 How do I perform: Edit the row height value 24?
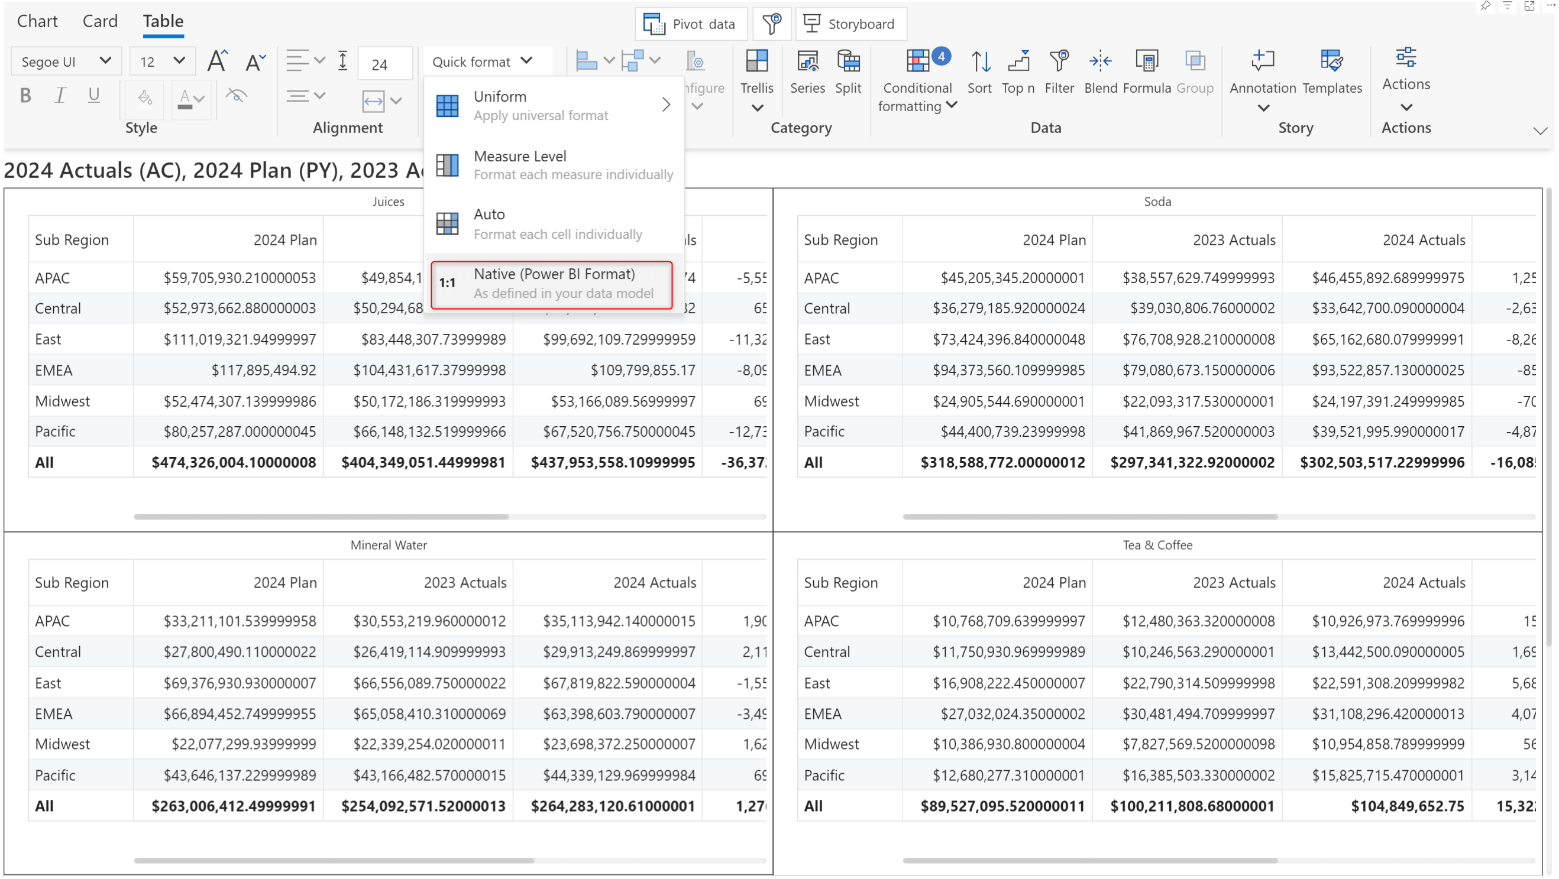[x=385, y=63]
